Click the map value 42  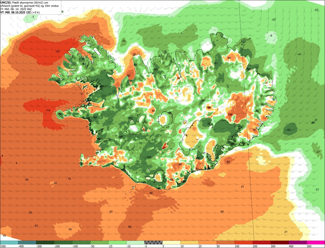pyautogui.click(x=111, y=211)
